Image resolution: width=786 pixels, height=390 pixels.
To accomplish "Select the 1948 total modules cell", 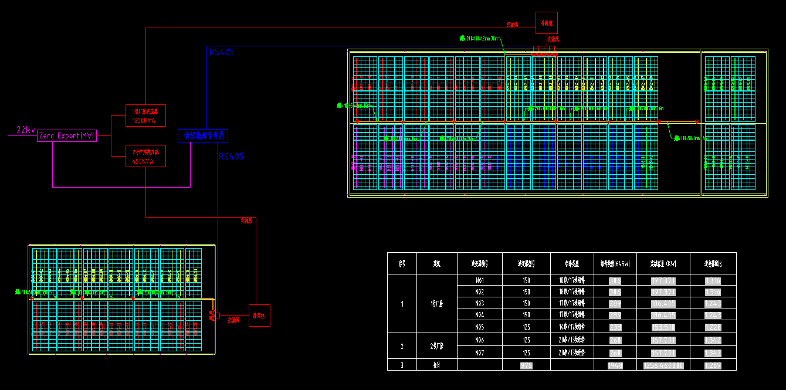I will pyautogui.click(x=615, y=365).
